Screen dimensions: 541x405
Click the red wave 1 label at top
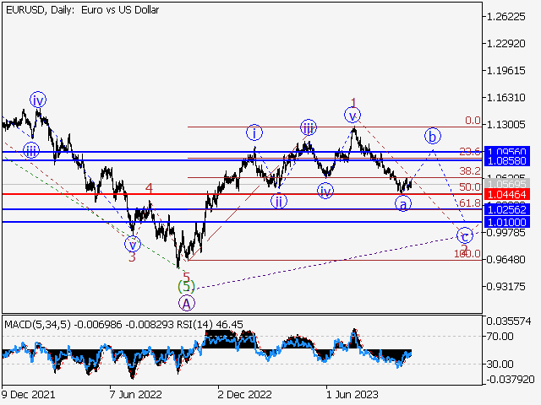(353, 103)
